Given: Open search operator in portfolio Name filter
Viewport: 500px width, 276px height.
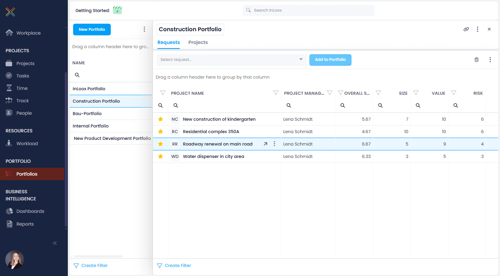Looking at the screenshot, I should coord(77,75).
